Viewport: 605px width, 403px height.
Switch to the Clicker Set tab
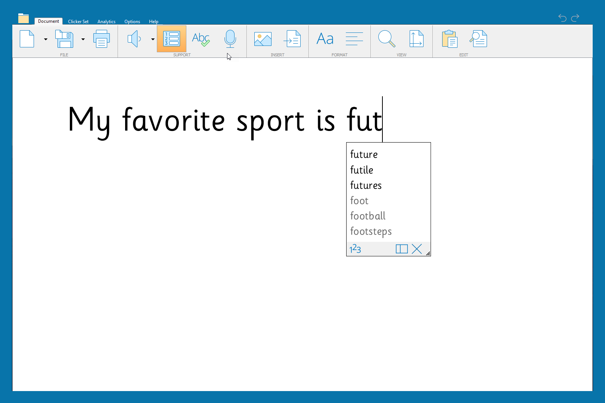tap(78, 22)
